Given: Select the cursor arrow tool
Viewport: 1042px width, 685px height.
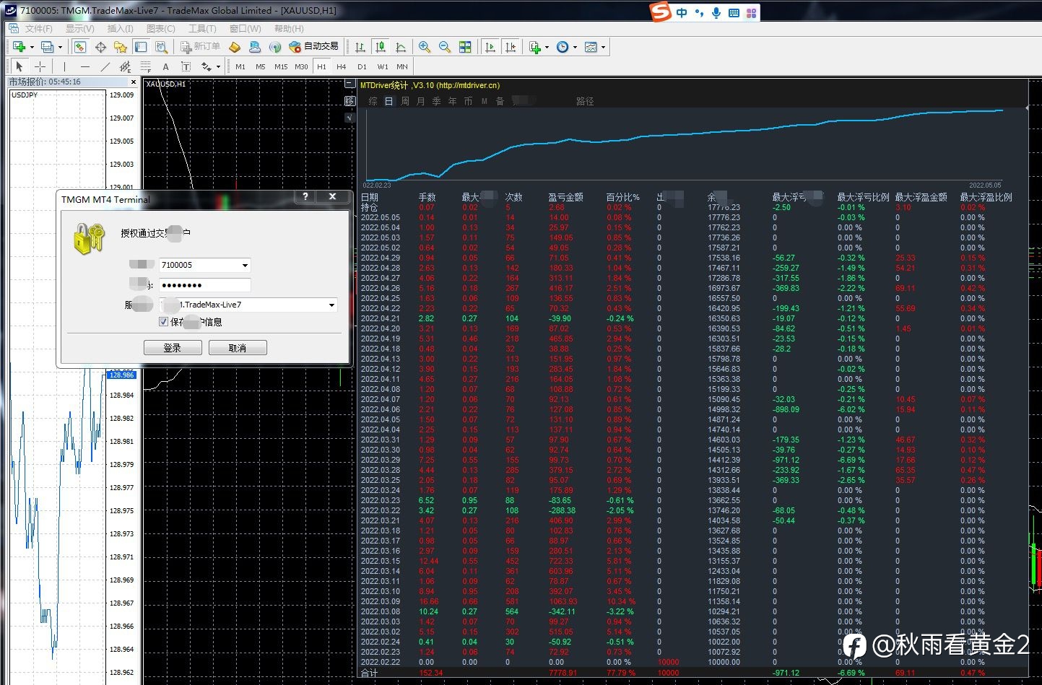Looking at the screenshot, I should pos(19,66).
